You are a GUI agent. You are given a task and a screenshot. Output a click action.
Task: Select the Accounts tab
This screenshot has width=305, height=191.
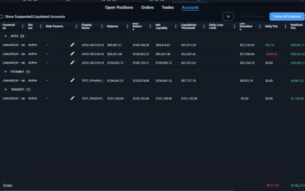[190, 8]
